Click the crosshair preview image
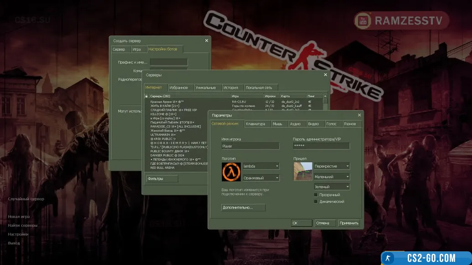472x265 pixels. click(x=303, y=172)
